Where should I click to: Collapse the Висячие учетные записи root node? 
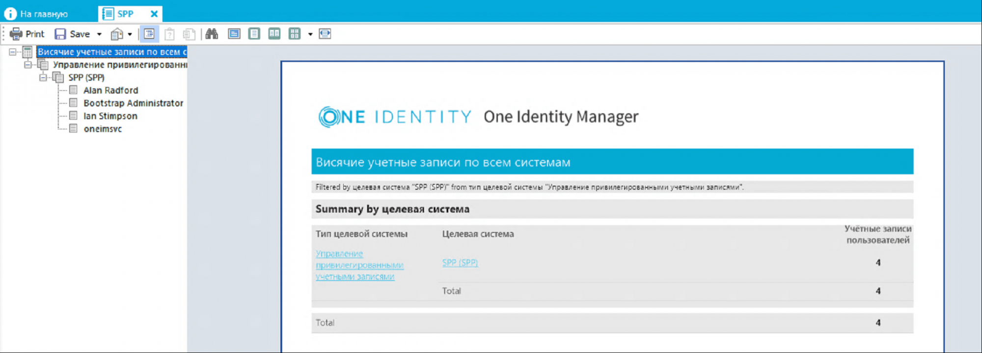tap(13, 52)
